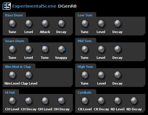
Task: Click the Attack label text
Action: click(45, 32)
